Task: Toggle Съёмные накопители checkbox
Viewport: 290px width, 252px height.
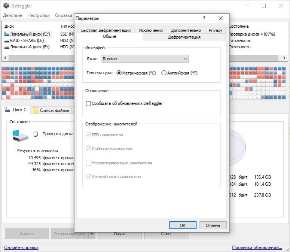Action: [88, 149]
